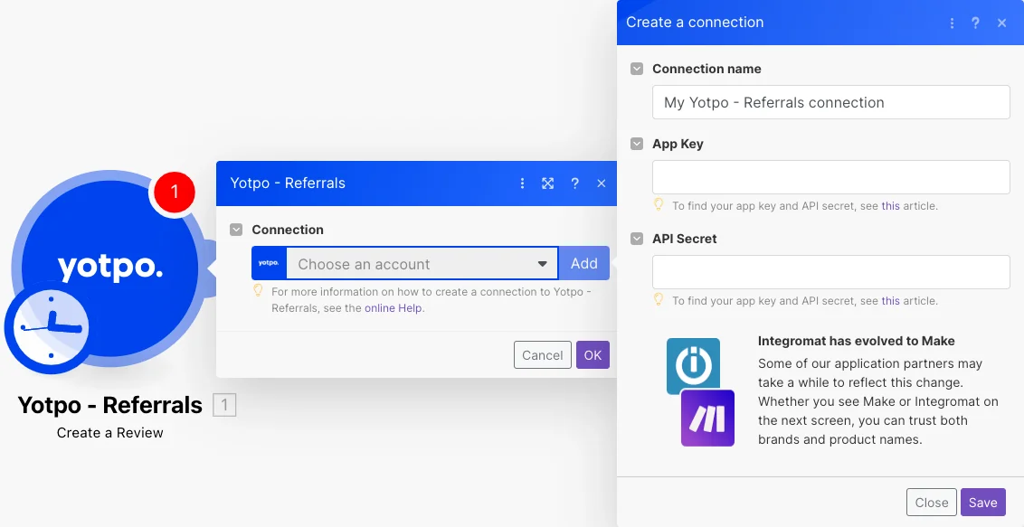Close the Create a connection panel with X

coord(1001,23)
